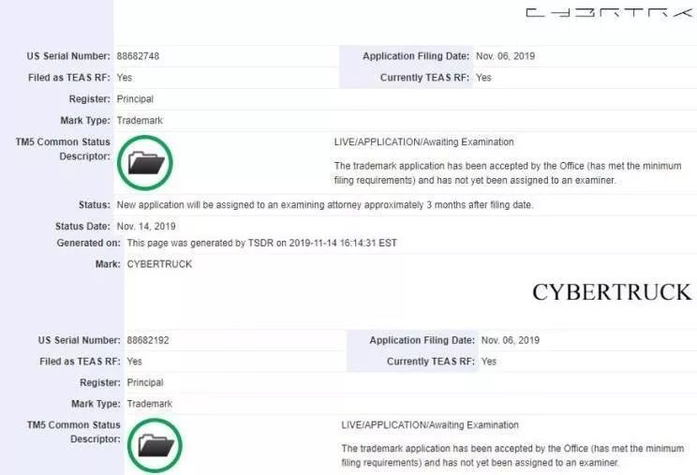
Task: Click 'Principal' register value in the first record
Action: click(x=135, y=98)
